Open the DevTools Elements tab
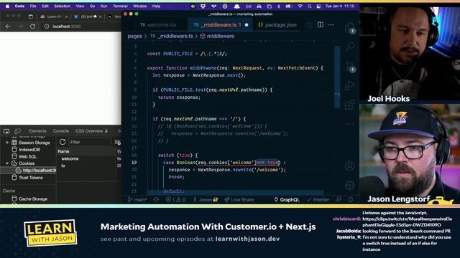The image size is (460, 258). pos(37,131)
